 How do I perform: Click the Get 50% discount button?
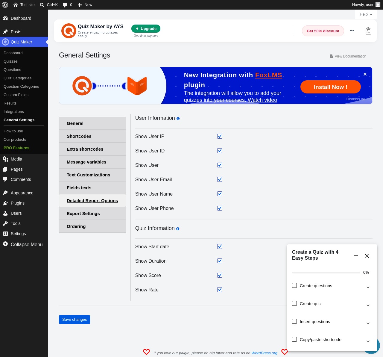(x=323, y=31)
